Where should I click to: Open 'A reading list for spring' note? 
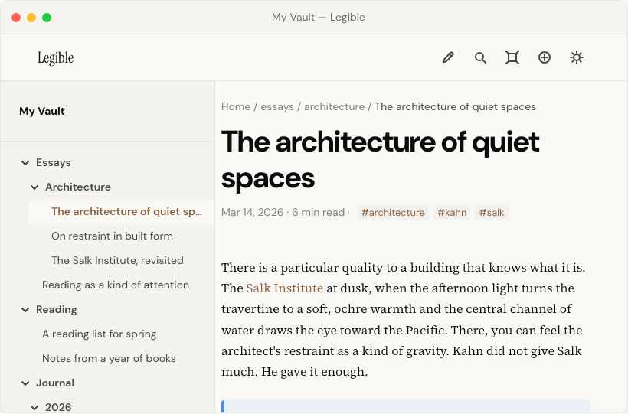(x=100, y=334)
